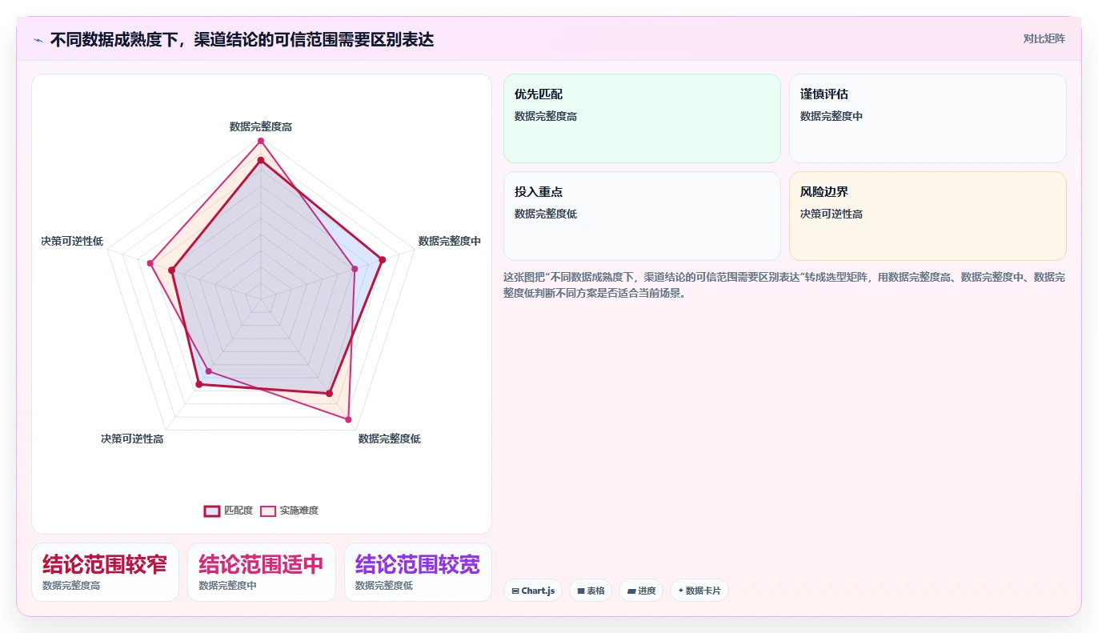Click the 结论范围较窄 stat card
1098x633 pixels.
tap(105, 572)
